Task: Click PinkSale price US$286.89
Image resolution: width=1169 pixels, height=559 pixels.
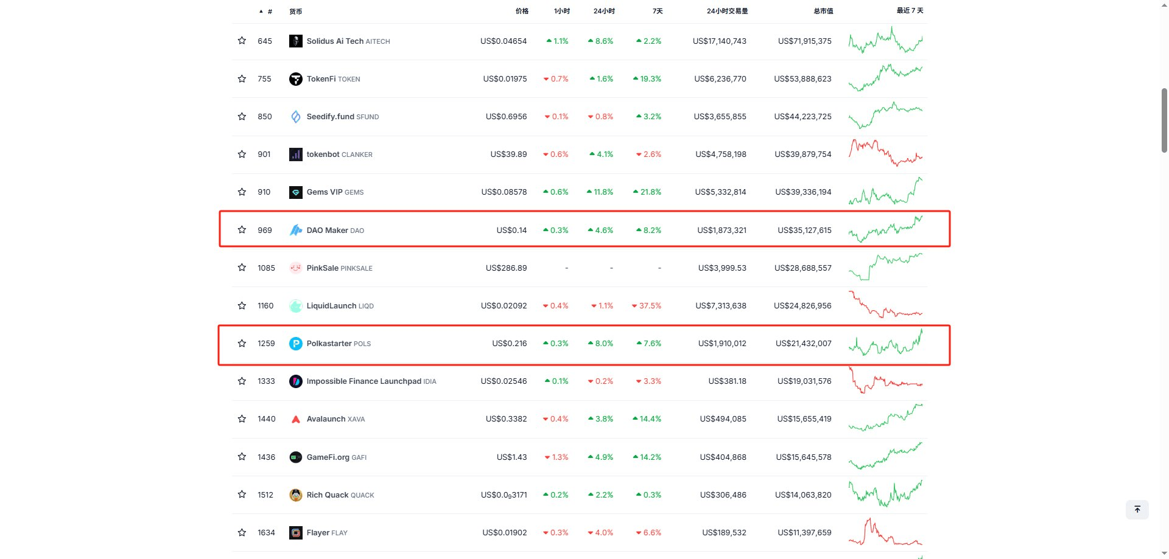Action: pyautogui.click(x=506, y=268)
